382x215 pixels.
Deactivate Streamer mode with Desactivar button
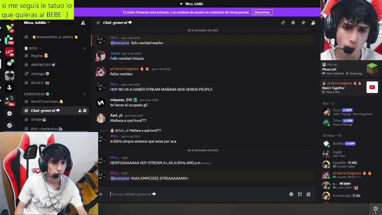coord(262,12)
